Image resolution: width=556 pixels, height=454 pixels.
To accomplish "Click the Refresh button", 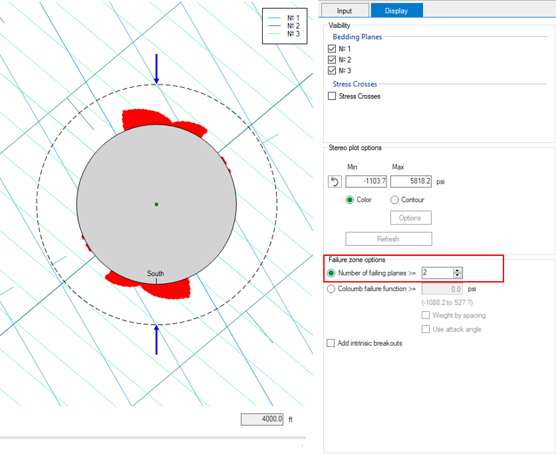I will point(388,239).
